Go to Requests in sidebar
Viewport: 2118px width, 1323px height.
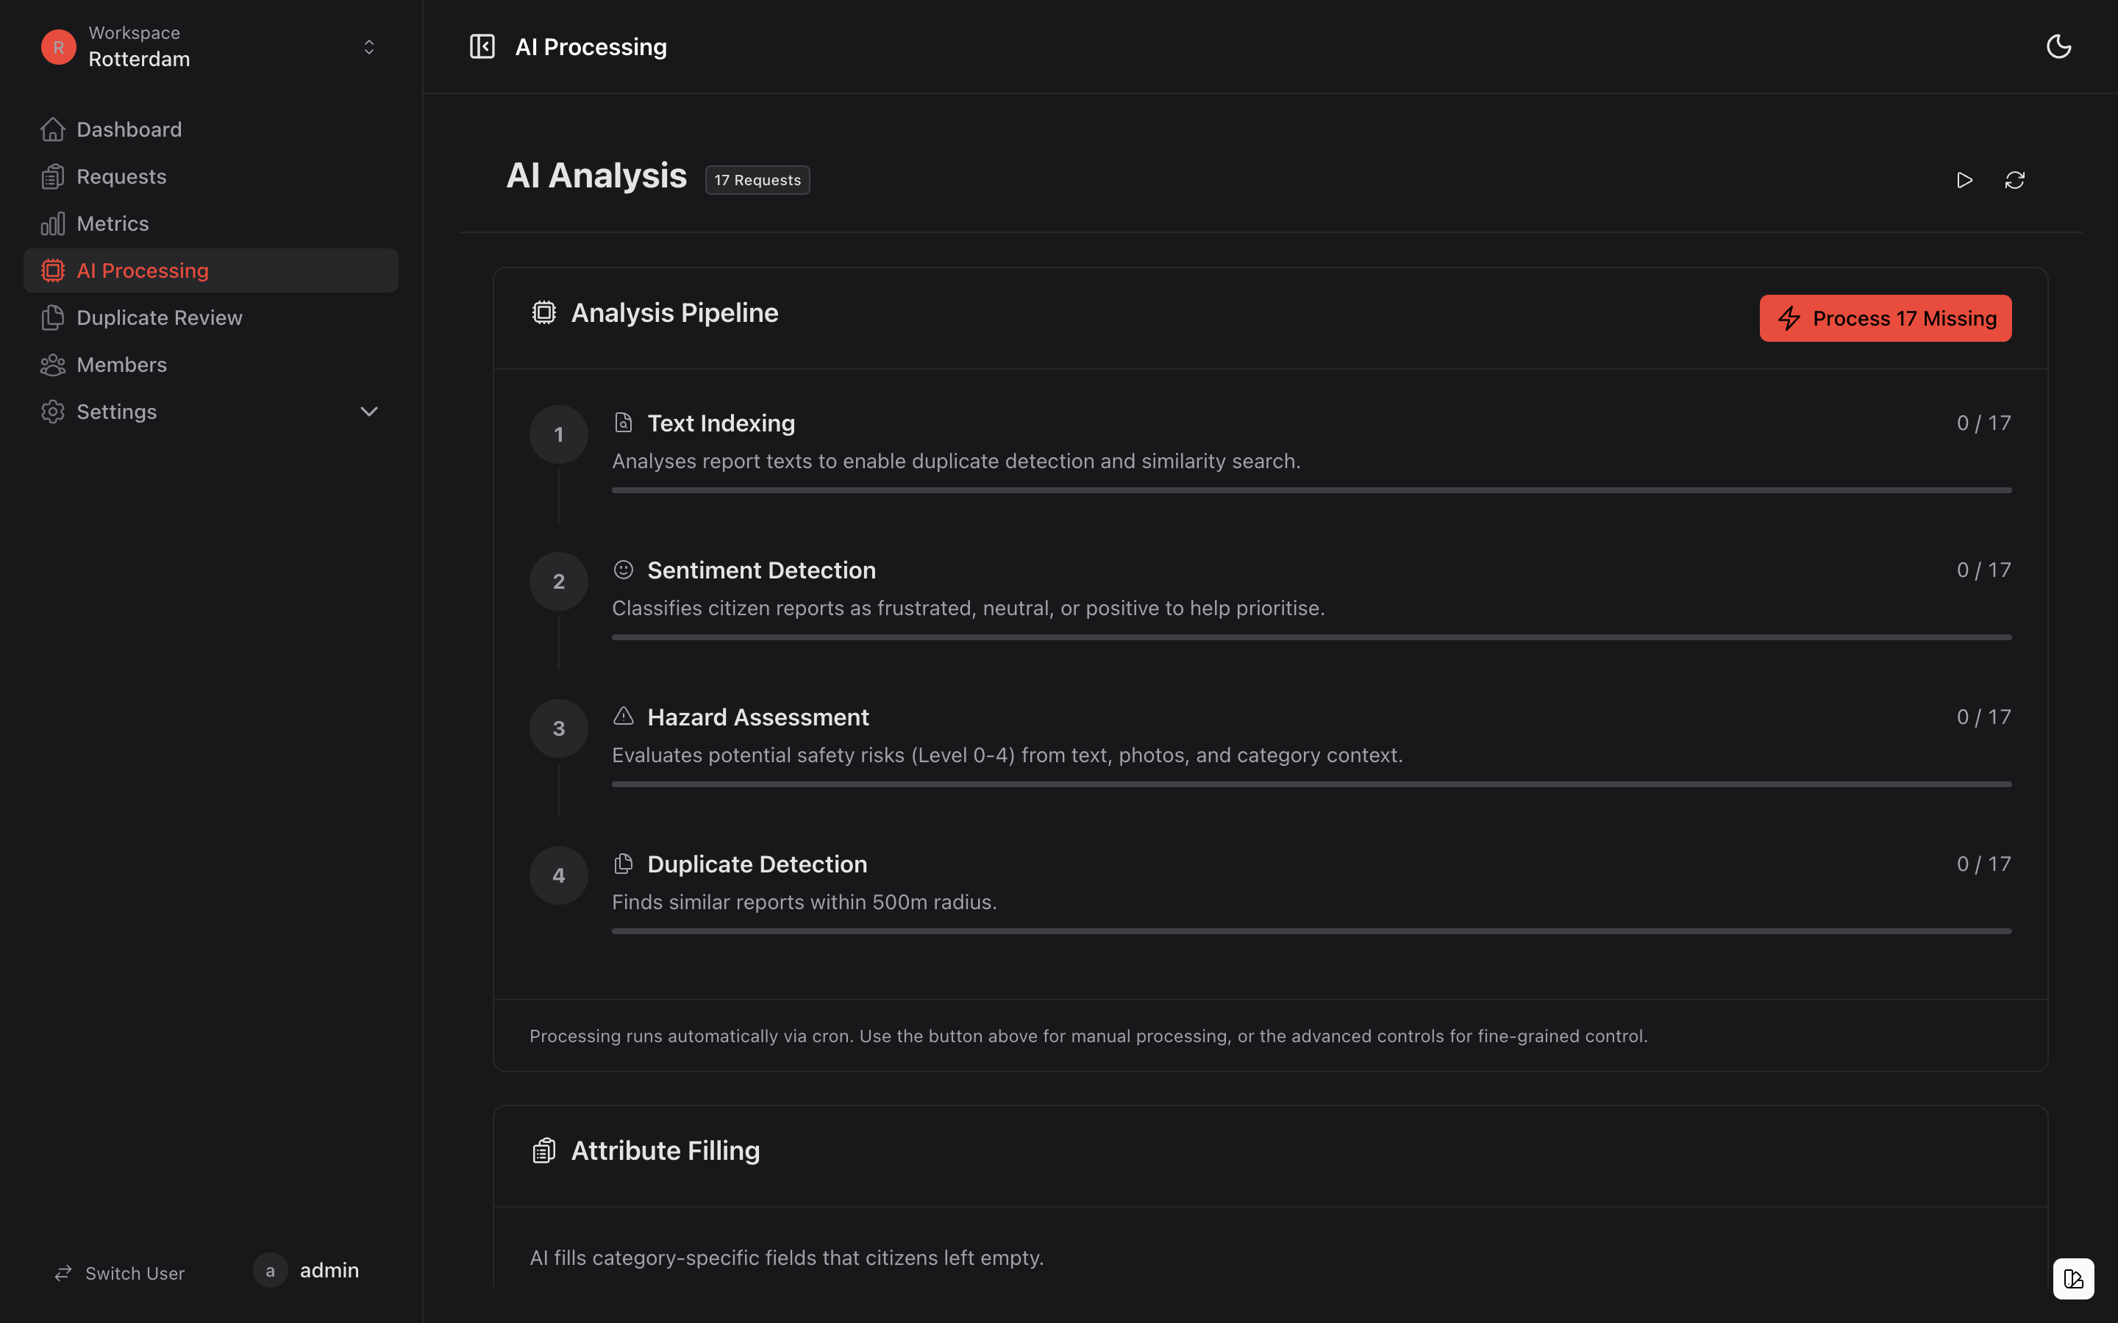121,176
